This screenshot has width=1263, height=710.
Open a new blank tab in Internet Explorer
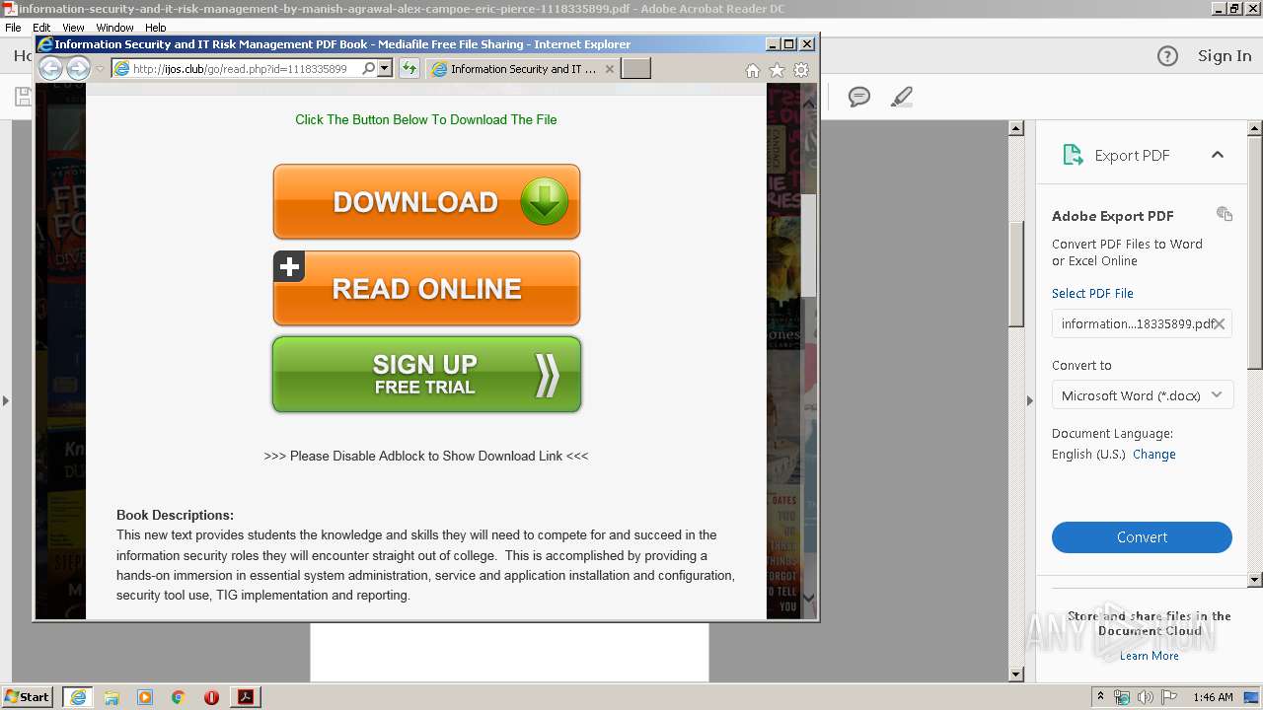[635, 68]
